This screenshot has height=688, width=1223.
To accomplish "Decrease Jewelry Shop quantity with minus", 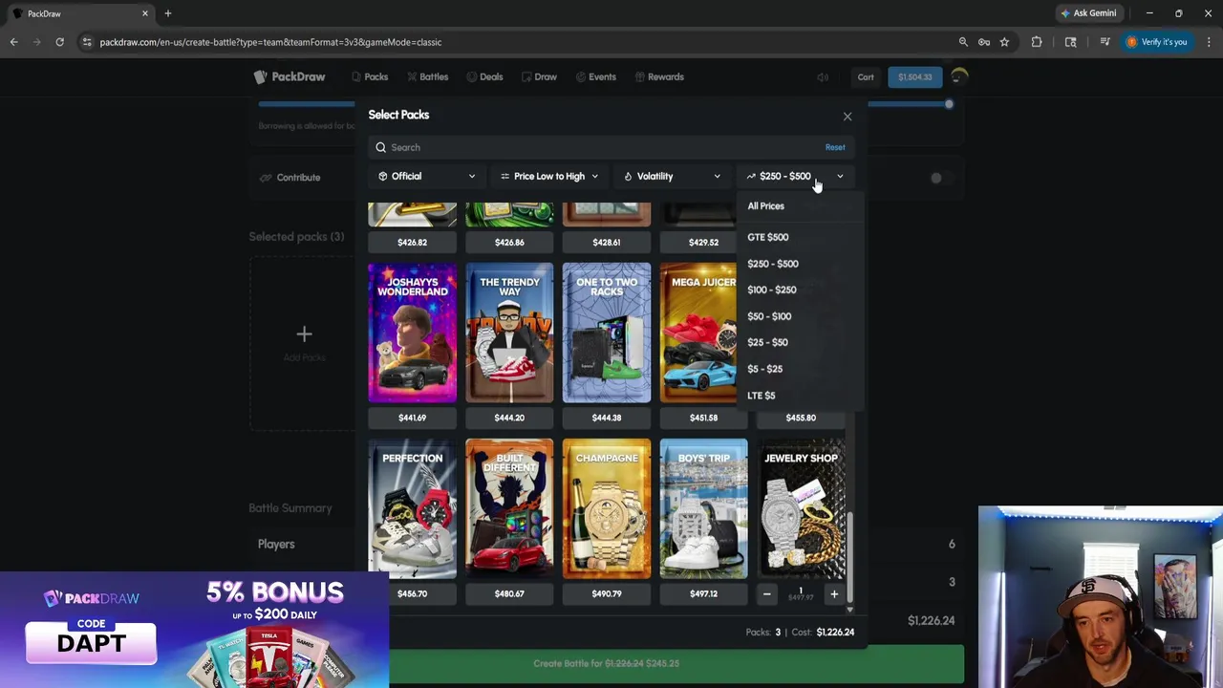I will coord(766,594).
